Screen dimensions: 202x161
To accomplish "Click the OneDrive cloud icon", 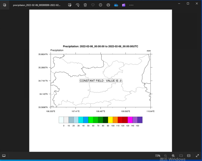I will (116, 5).
